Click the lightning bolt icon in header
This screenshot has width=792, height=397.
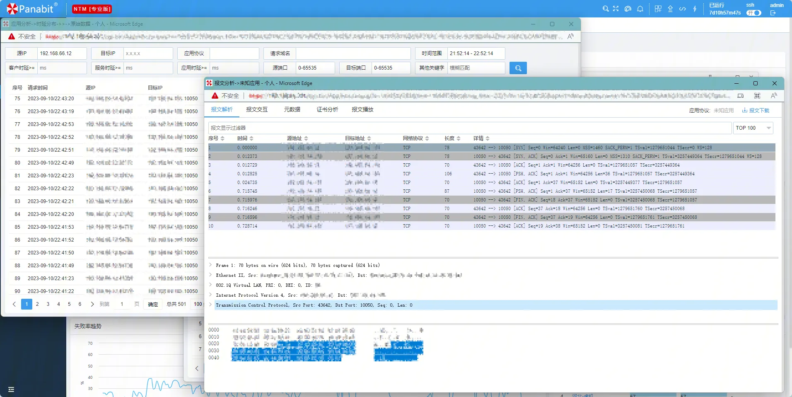(x=695, y=9)
